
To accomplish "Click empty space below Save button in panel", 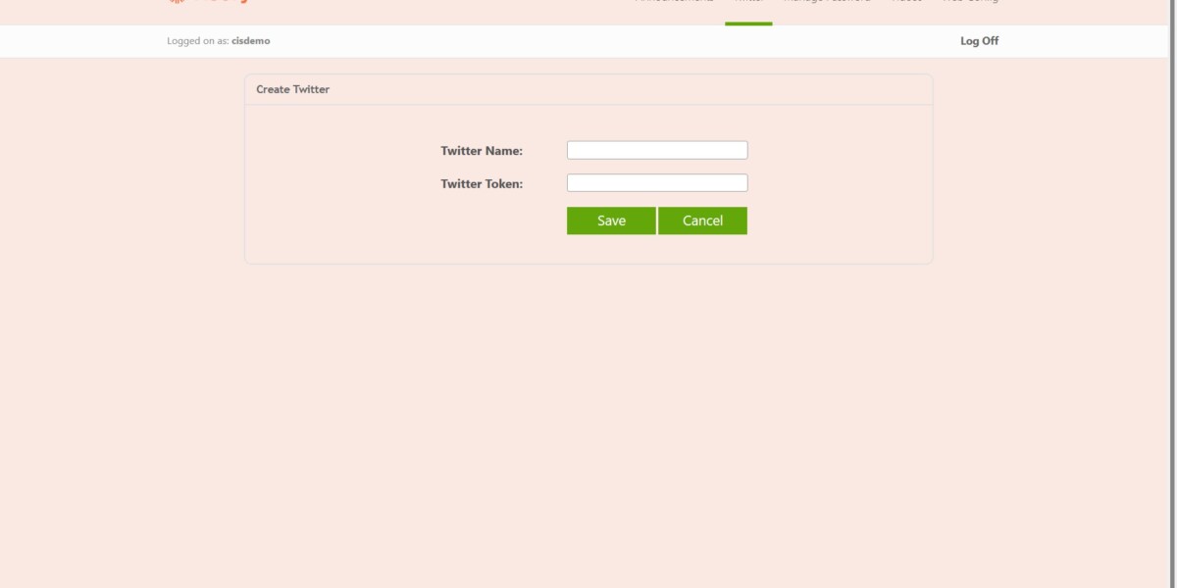I will pos(610,250).
